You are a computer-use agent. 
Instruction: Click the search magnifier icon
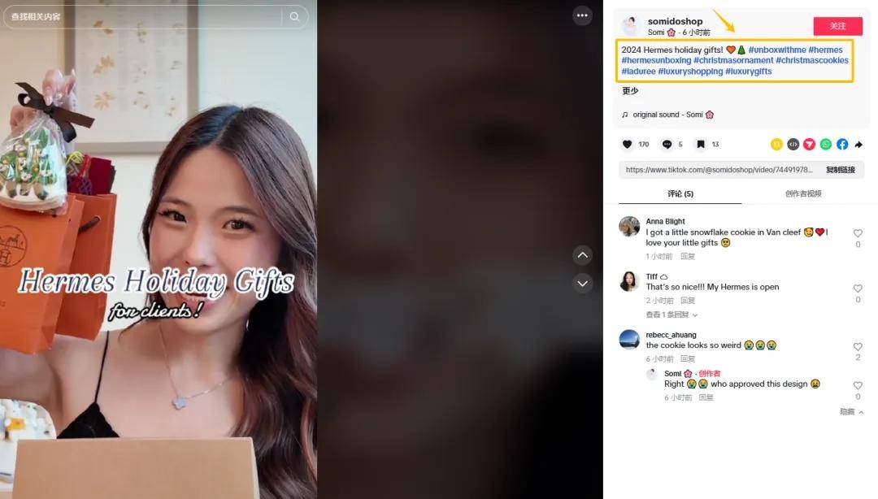tap(294, 17)
